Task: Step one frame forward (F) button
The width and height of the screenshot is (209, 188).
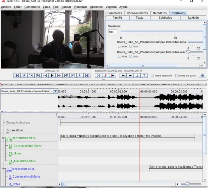Action: [66, 75]
